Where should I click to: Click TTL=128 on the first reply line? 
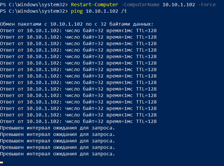pyautogui.click(x=146, y=31)
